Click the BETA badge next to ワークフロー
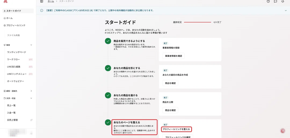The image size is (290, 138). tap(31, 59)
